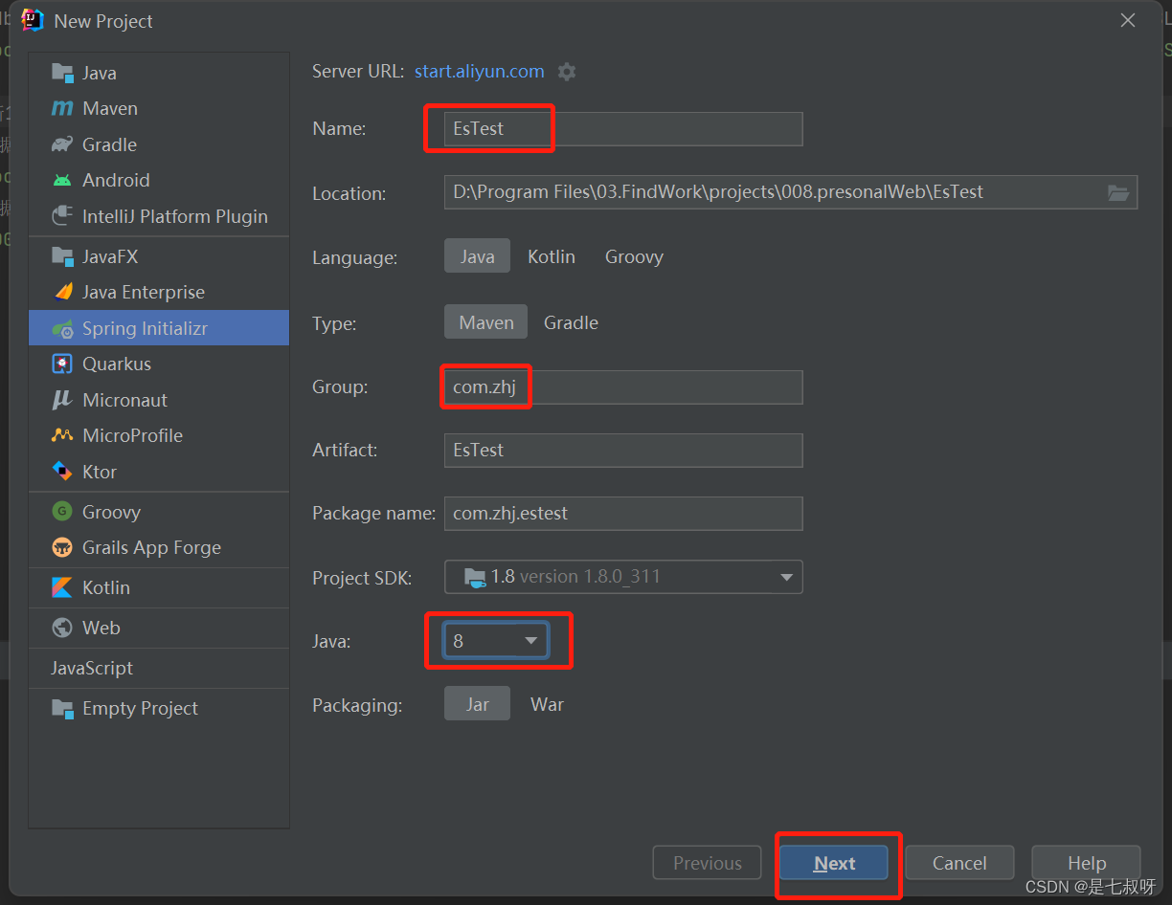This screenshot has width=1172, height=905.
Task: Select Empty Project in the list
Action: point(159,709)
